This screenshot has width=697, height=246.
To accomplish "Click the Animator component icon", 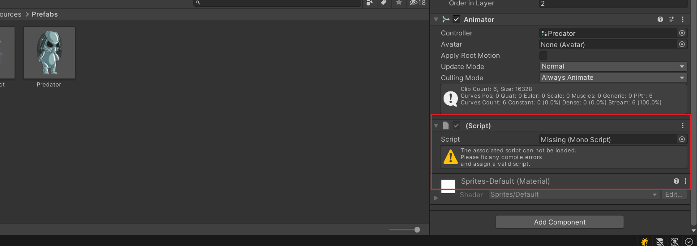I will pos(445,20).
